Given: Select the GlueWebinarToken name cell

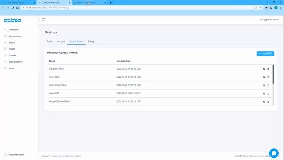Looking at the screenshot, I should [58, 85].
